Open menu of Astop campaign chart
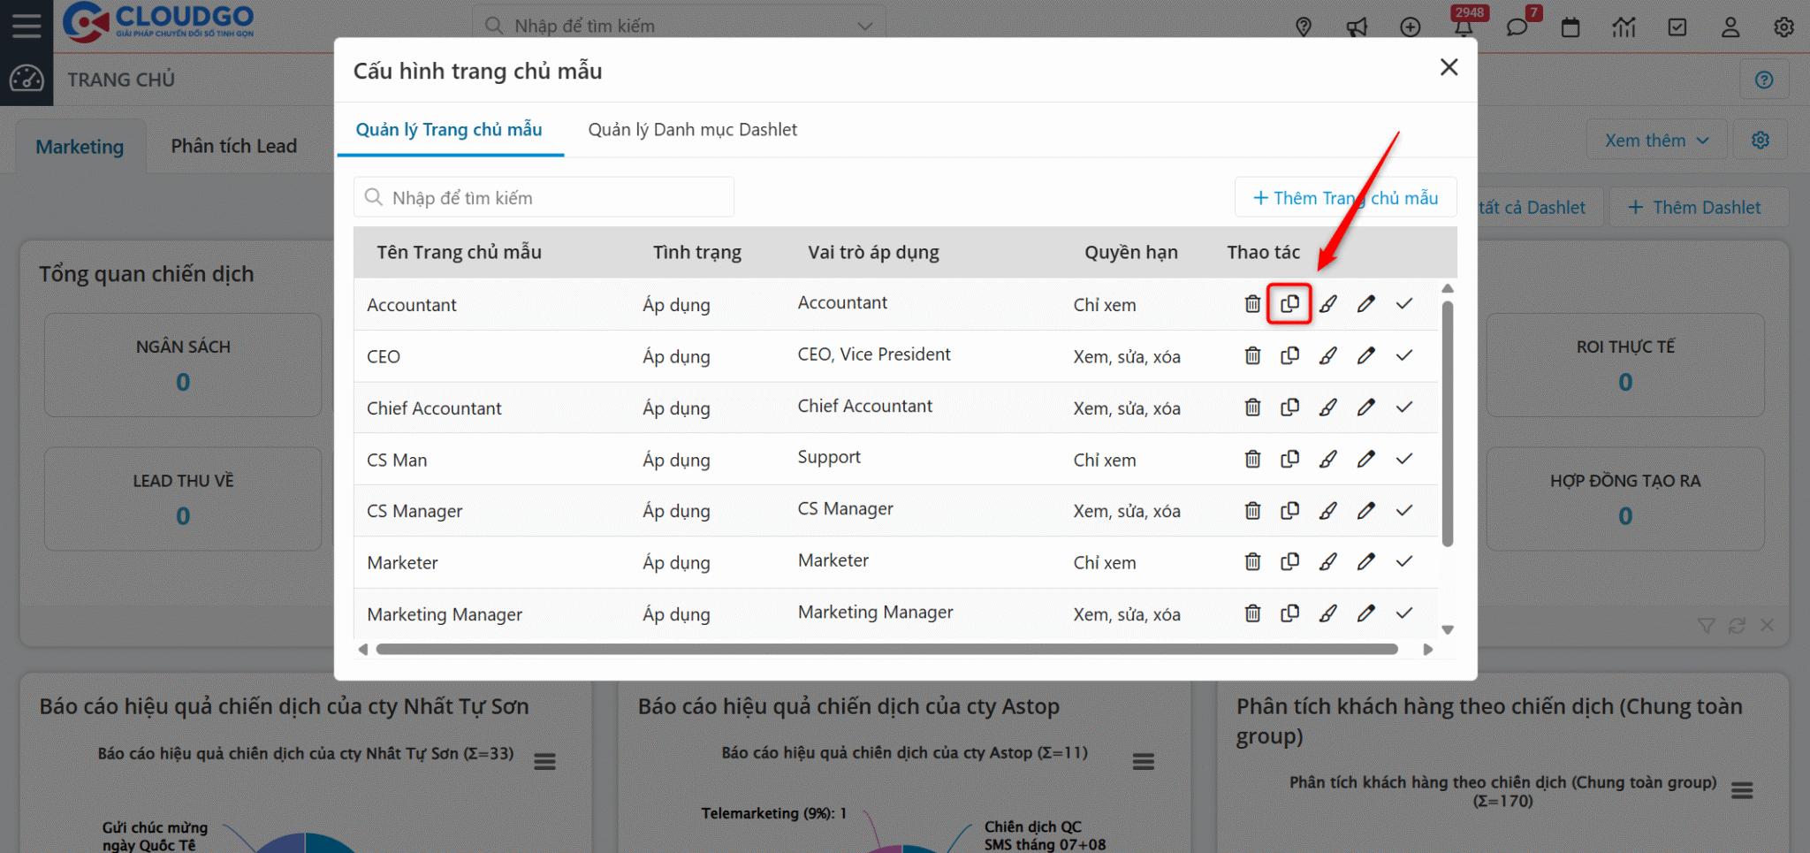Viewport: 1810px width, 853px height. [x=1144, y=762]
